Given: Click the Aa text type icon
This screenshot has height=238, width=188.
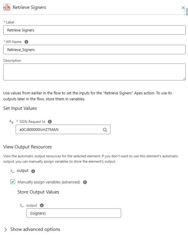Looking at the screenshot, I should pos(11,122).
